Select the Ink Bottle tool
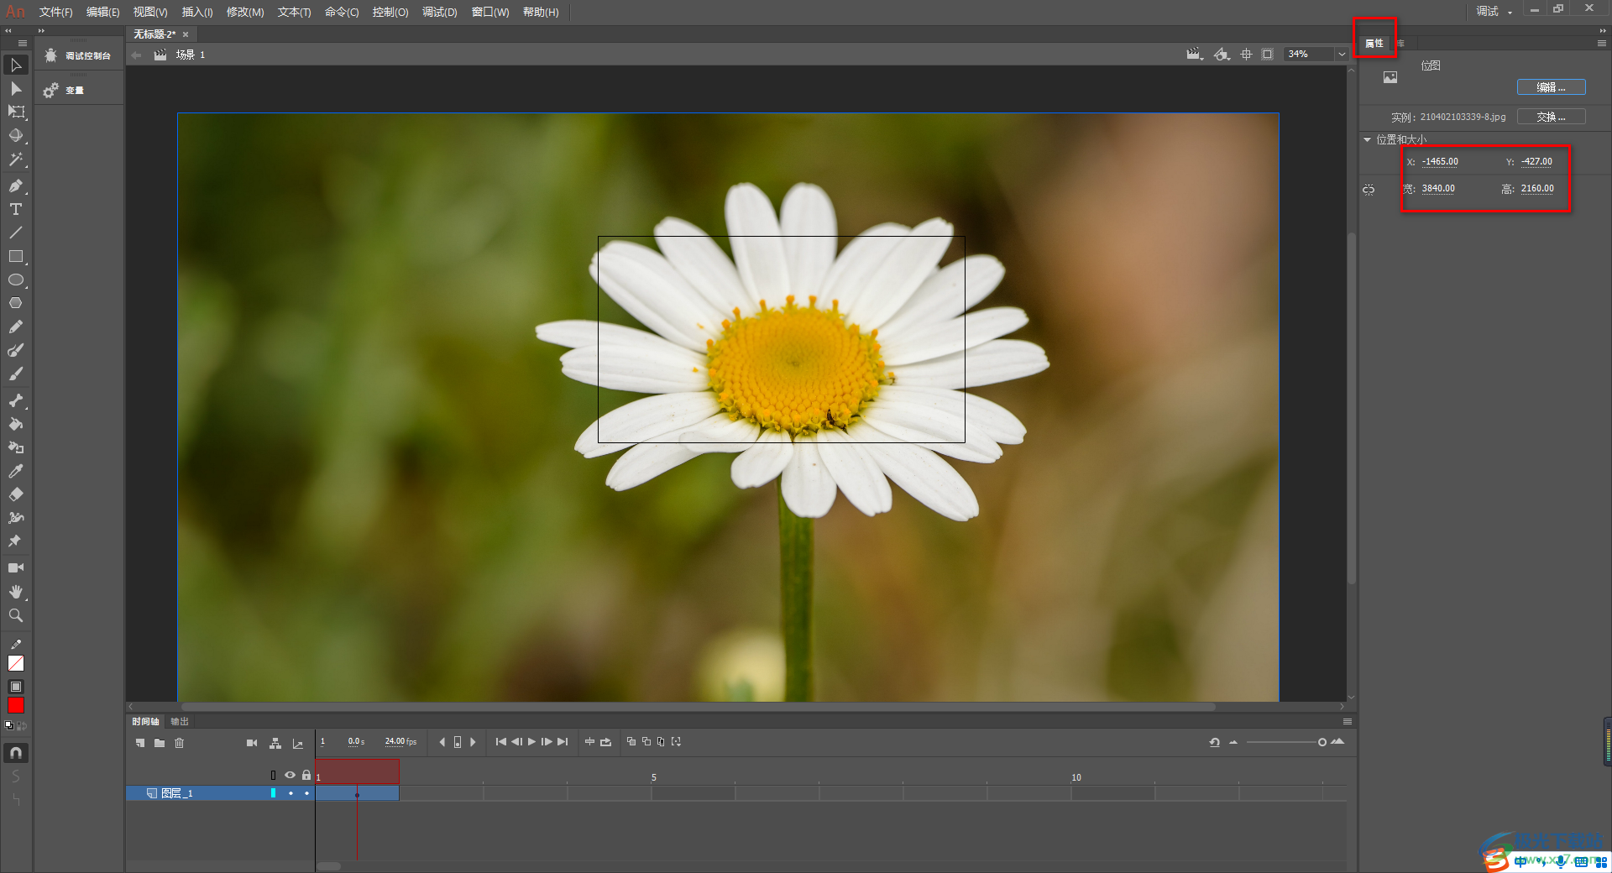 pyautogui.click(x=16, y=447)
